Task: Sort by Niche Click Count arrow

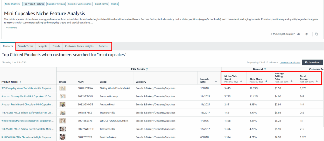Action: [x=241, y=81]
